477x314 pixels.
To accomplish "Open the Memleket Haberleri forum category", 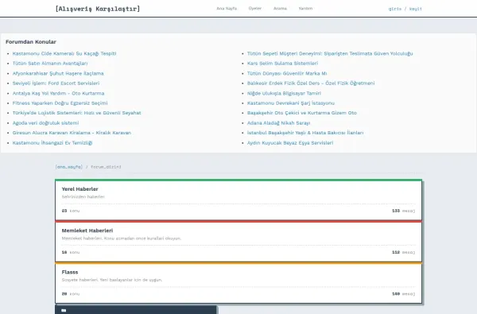I will click(87, 231).
